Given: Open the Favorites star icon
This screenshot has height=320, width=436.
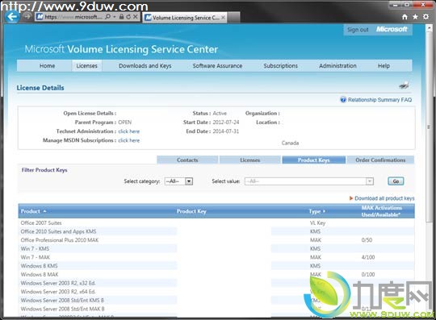Looking at the screenshot, I should (x=415, y=17).
